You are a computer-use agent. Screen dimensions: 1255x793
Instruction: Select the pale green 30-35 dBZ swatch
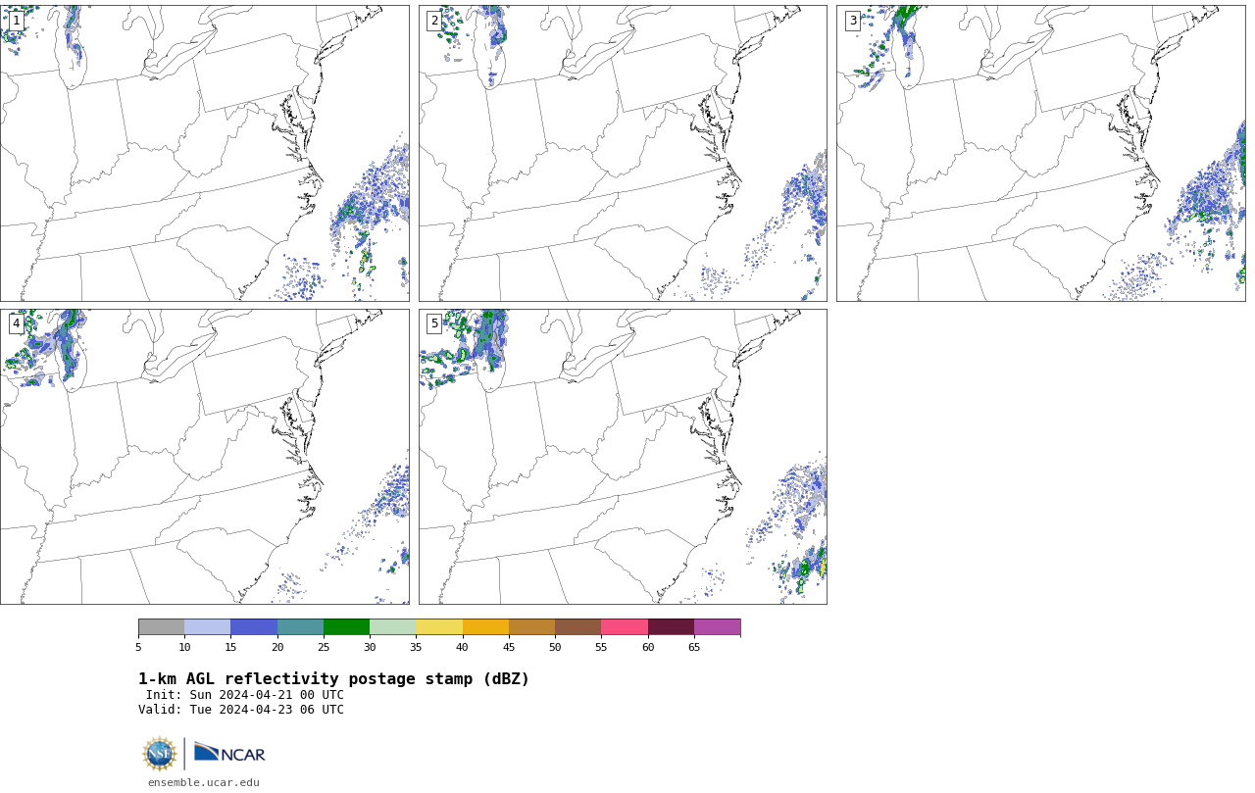tap(393, 627)
